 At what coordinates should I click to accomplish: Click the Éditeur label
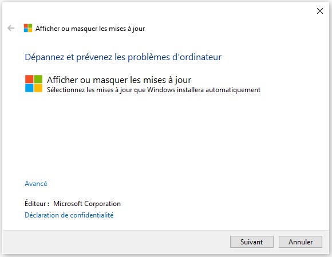click(37, 203)
